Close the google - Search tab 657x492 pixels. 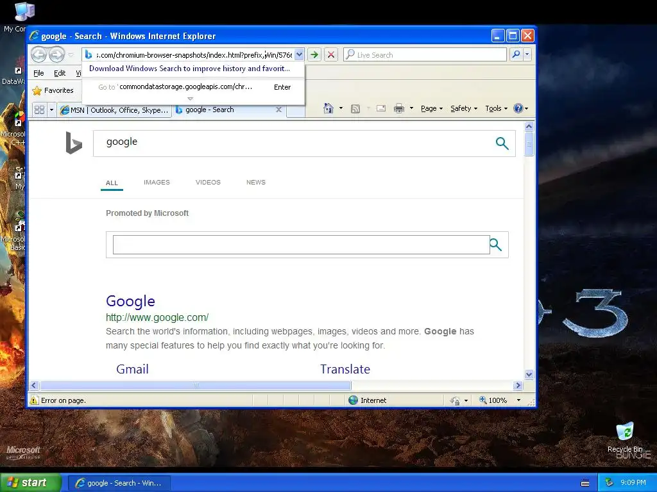[x=278, y=110]
